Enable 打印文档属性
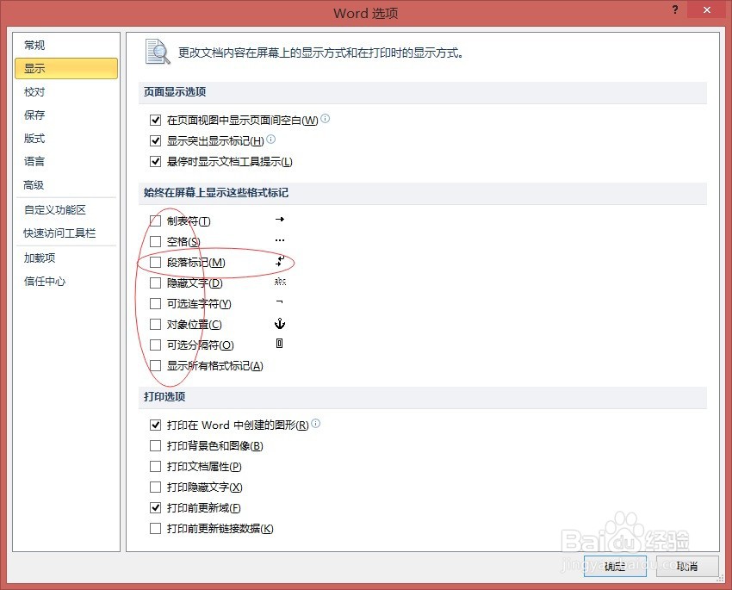The width and height of the screenshot is (732, 590). (156, 466)
